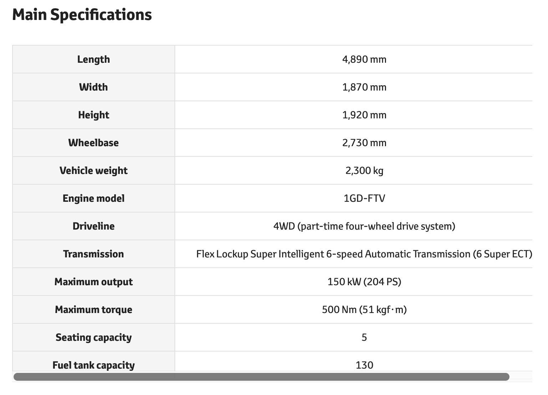
Task: Click the 4WD part-time drive system text
Action: (364, 226)
